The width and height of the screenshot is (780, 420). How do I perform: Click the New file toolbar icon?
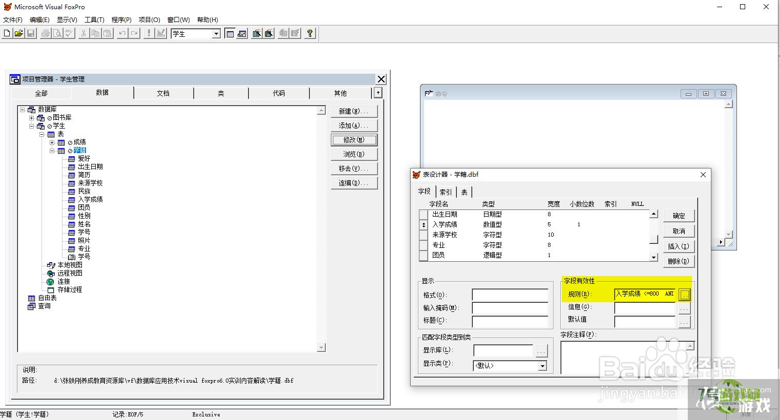coord(7,33)
